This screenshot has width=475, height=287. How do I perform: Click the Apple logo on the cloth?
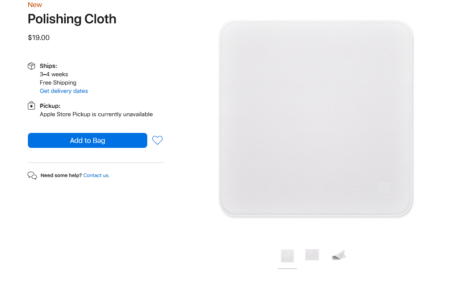click(385, 187)
